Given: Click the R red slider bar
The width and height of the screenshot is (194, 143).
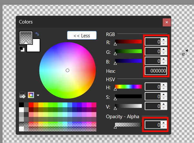Looking at the screenshot, I should tap(129, 42).
